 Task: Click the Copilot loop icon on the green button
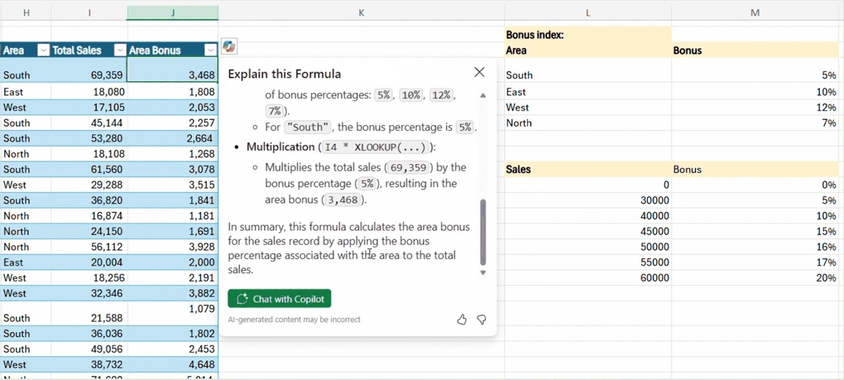(x=242, y=299)
